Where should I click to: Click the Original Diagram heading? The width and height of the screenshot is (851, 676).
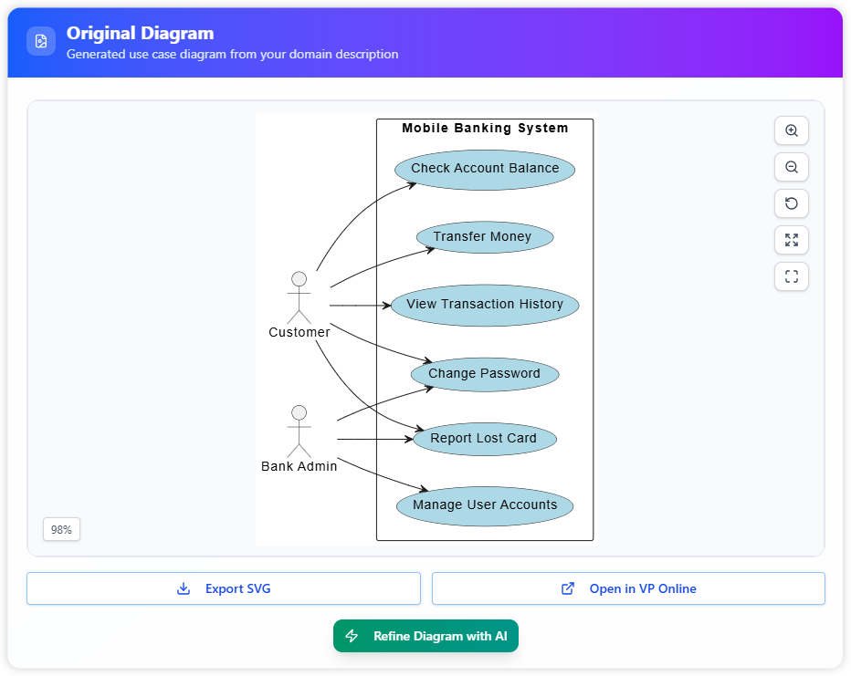point(140,34)
